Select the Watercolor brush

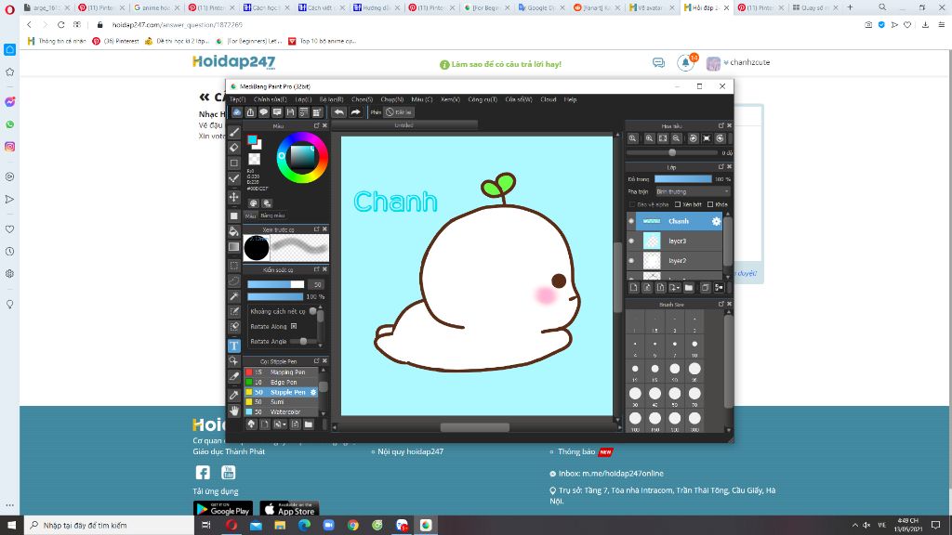(281, 411)
